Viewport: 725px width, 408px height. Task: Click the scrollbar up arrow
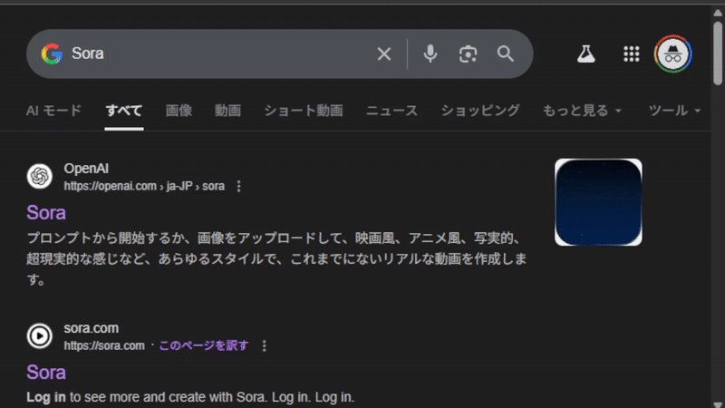pos(718,13)
